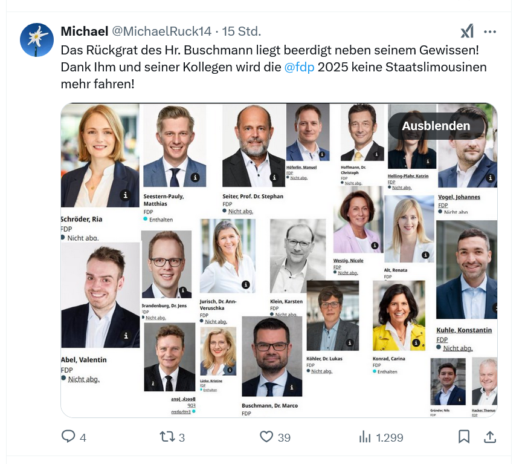Image resolution: width=525 pixels, height=464 pixels.
Task: Open Michael's edelweiss profile avatar
Action: click(x=37, y=40)
